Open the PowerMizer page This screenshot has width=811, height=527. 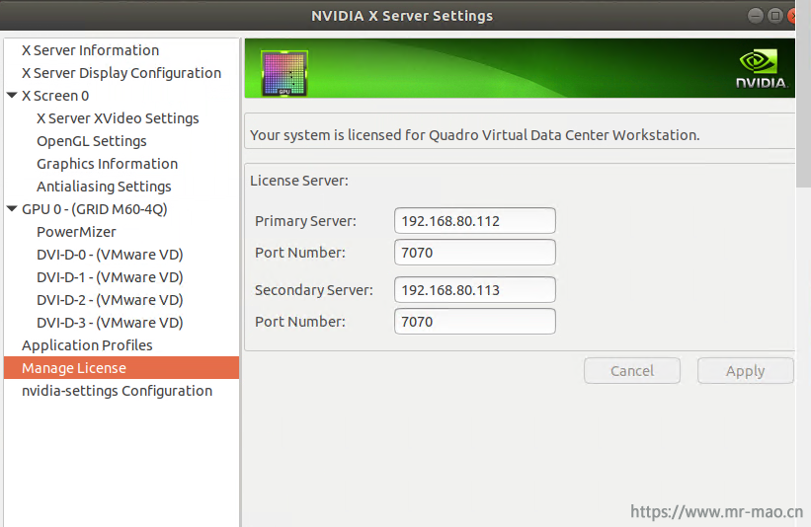pos(76,233)
